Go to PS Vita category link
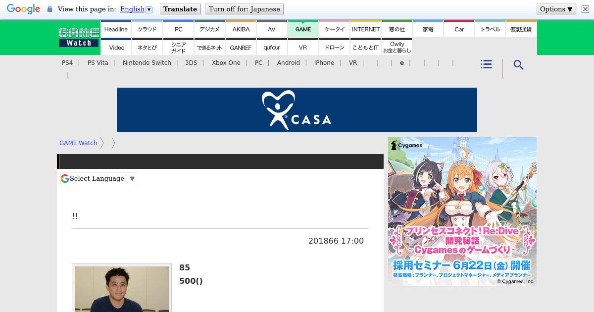This screenshot has width=594, height=312. click(98, 63)
